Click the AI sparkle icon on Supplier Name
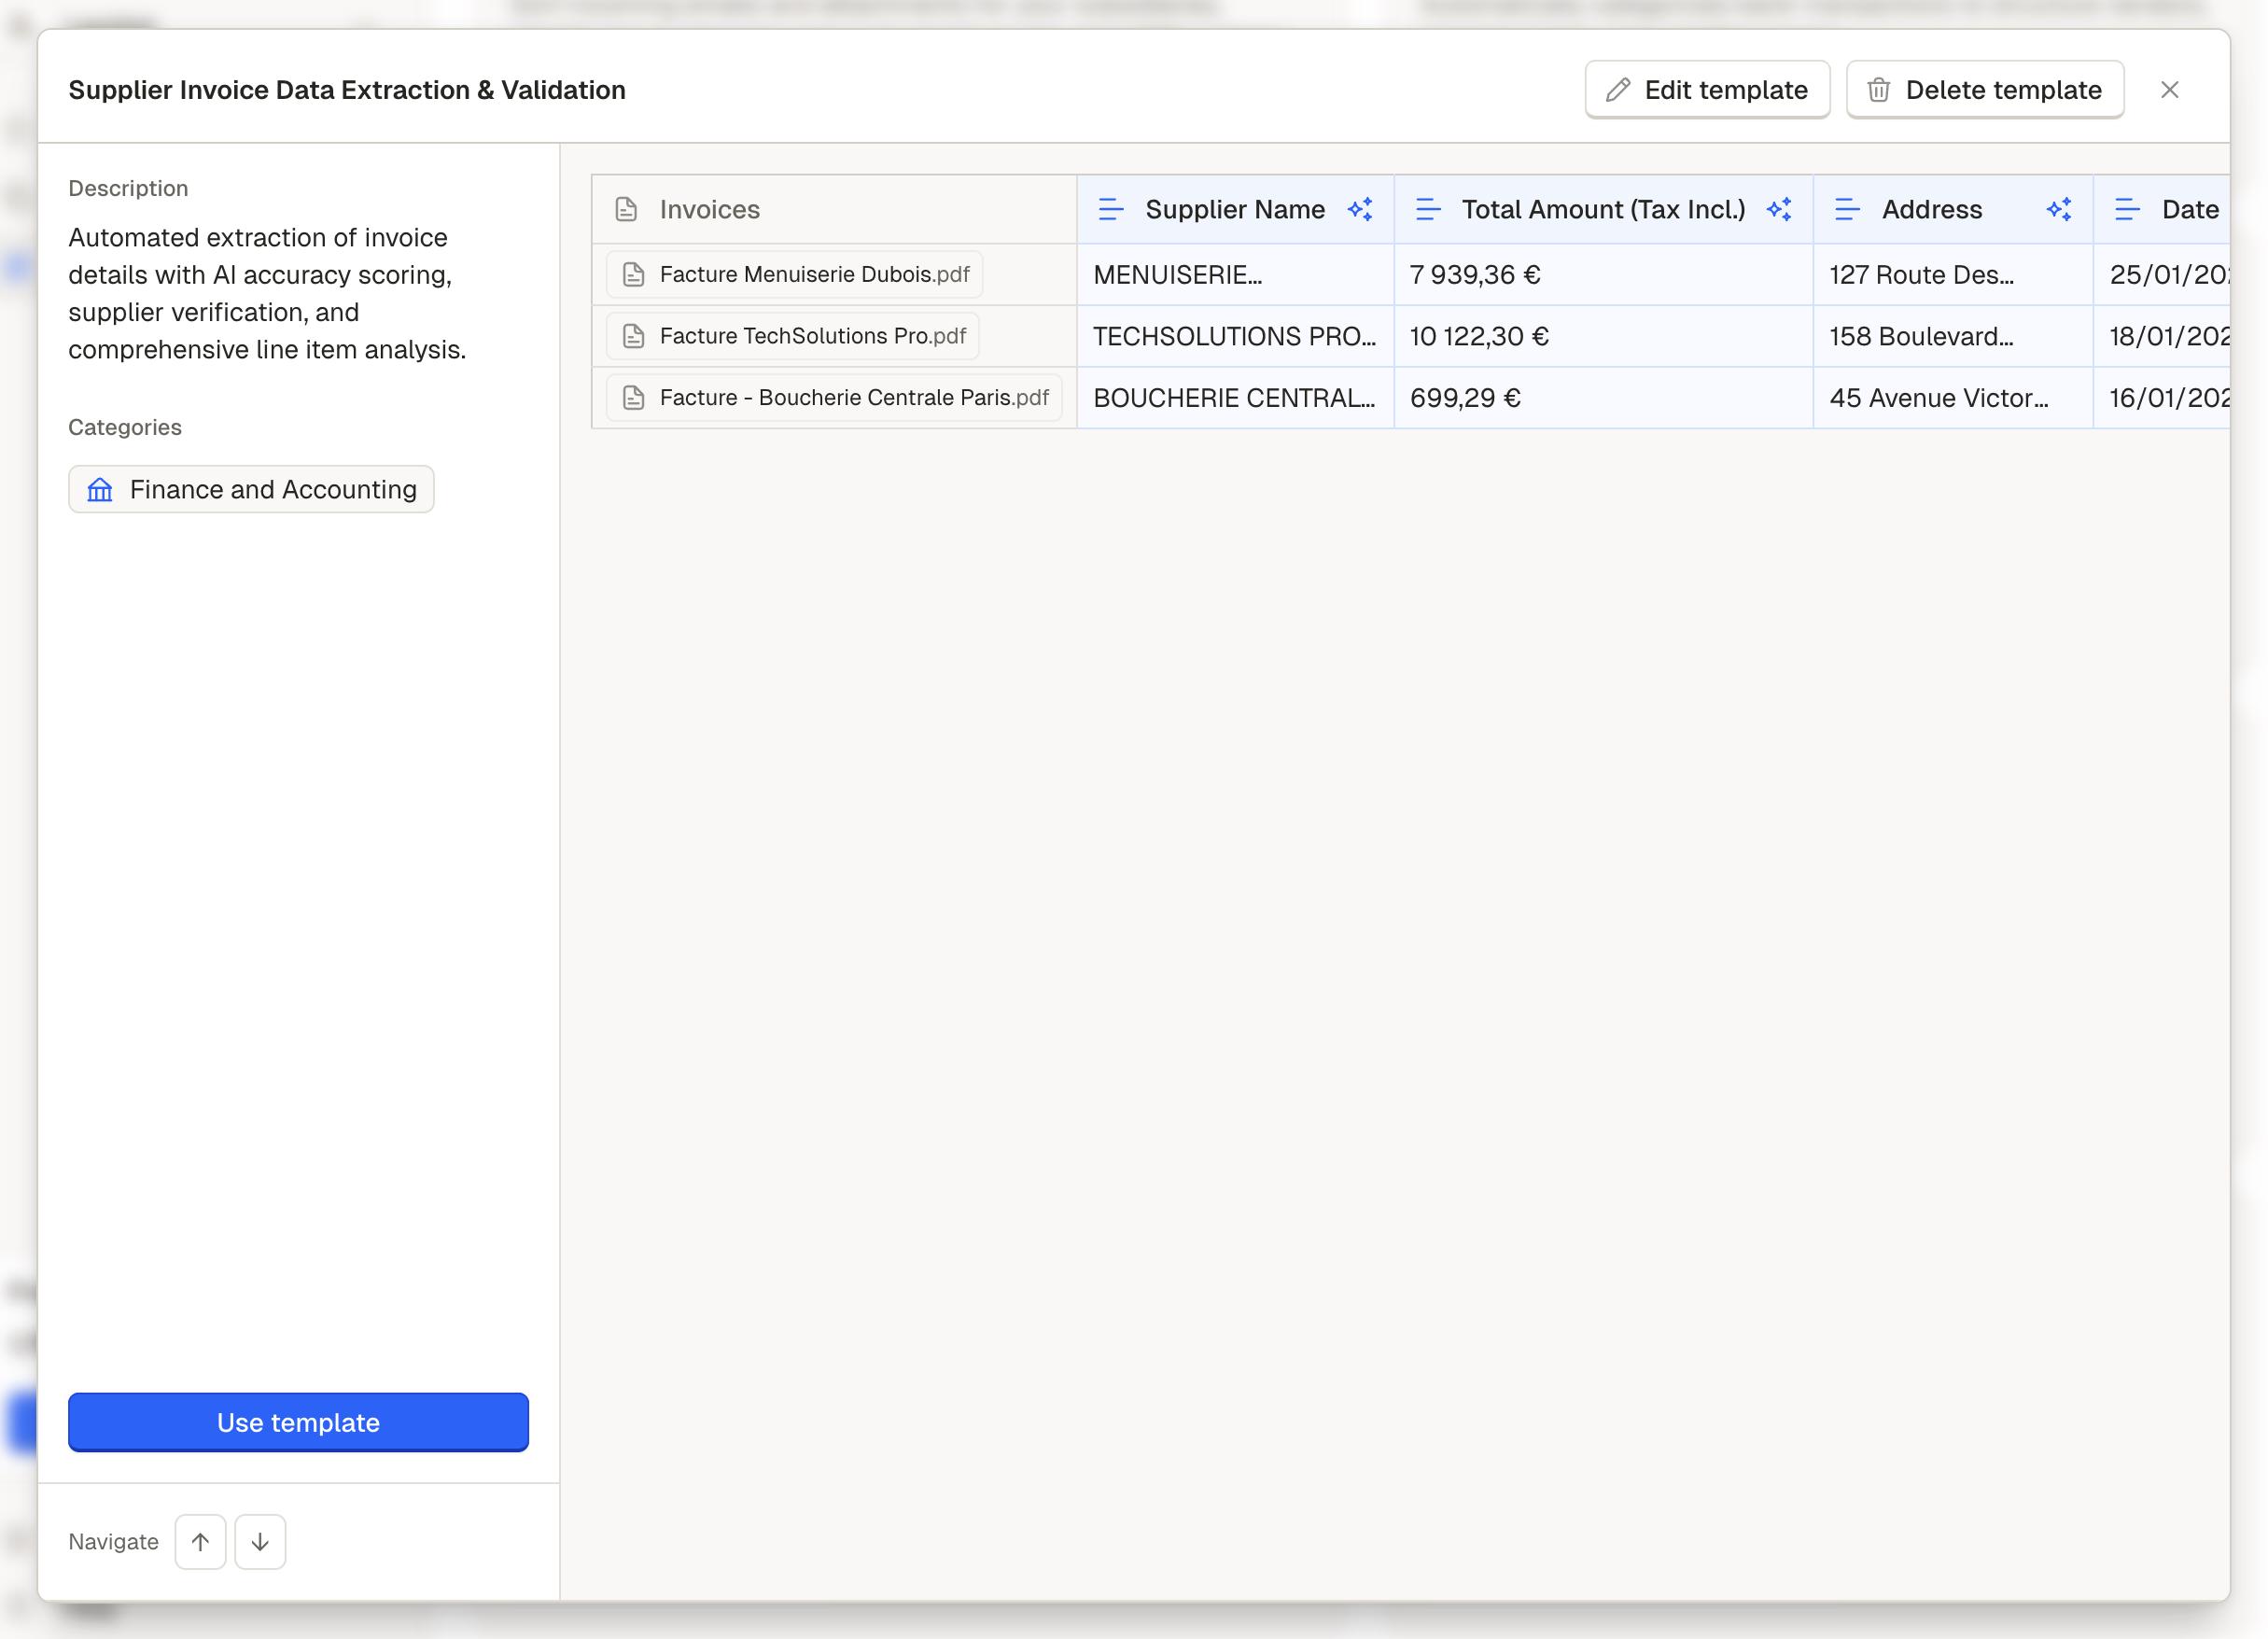 click(x=1360, y=209)
